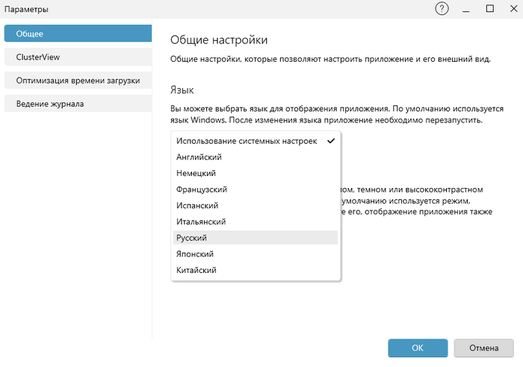This screenshot has height=367, width=523.
Task: Pick Французский in the language dropdown
Action: click(x=202, y=189)
